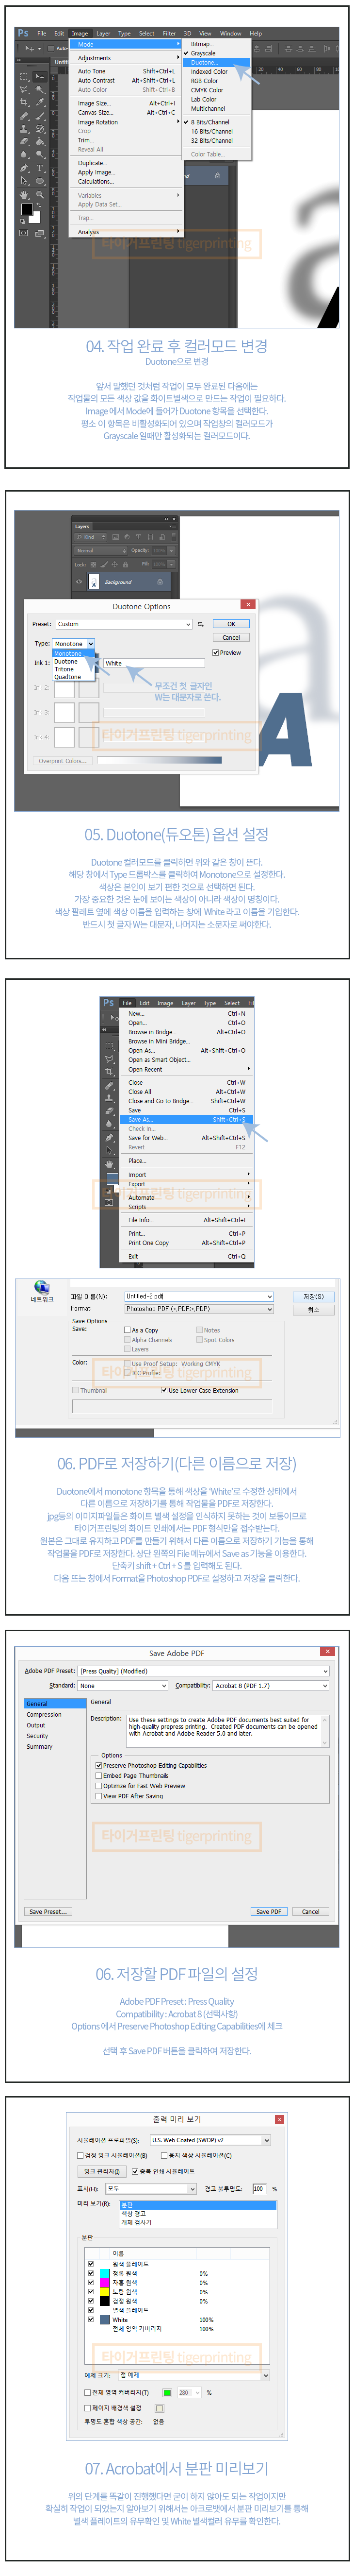The height and width of the screenshot is (2576, 354).
Task: Select the Pen tool beside the open Image menu
Action: tap(24, 168)
